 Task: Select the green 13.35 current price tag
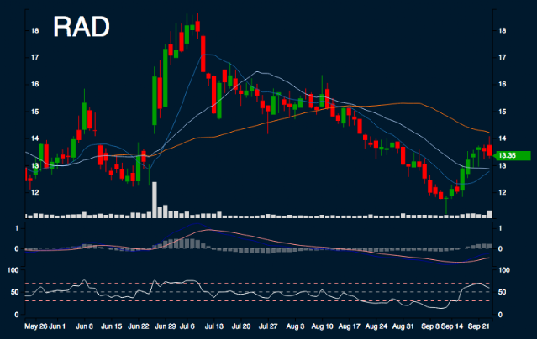513,155
